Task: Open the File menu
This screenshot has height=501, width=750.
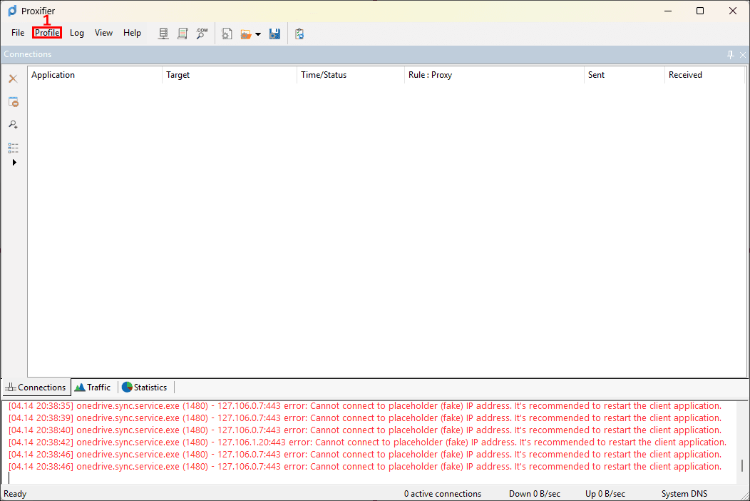Action: (18, 33)
